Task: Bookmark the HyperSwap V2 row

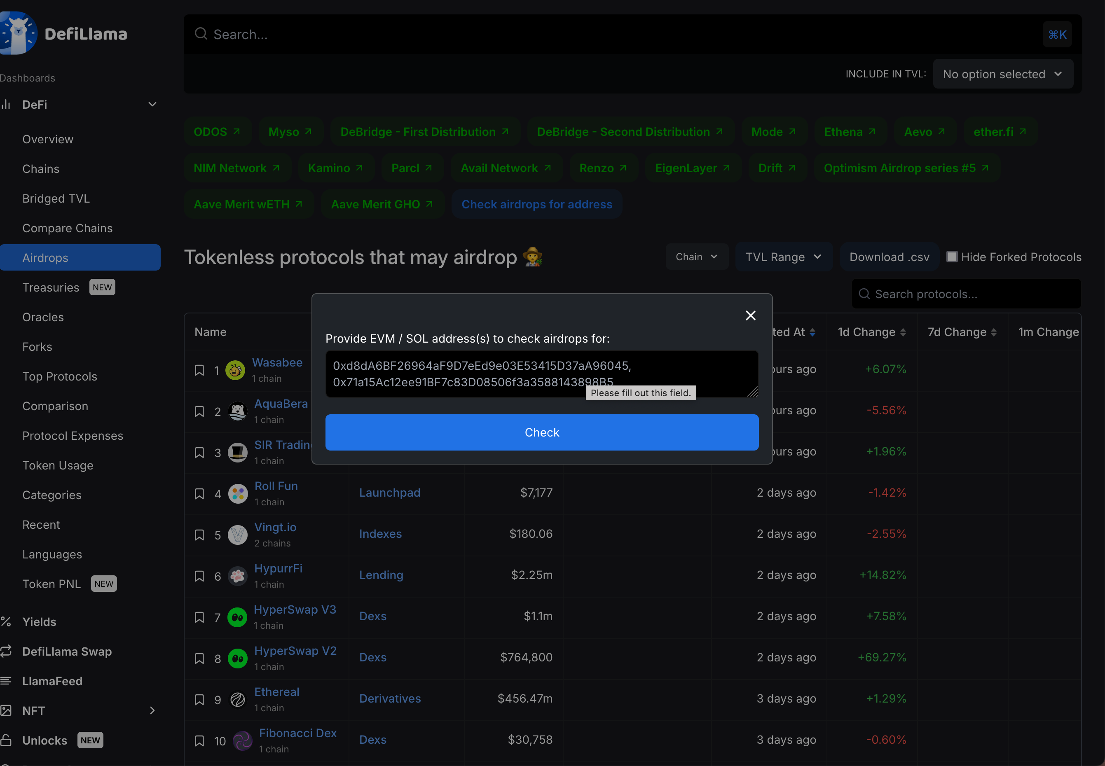Action: (199, 659)
